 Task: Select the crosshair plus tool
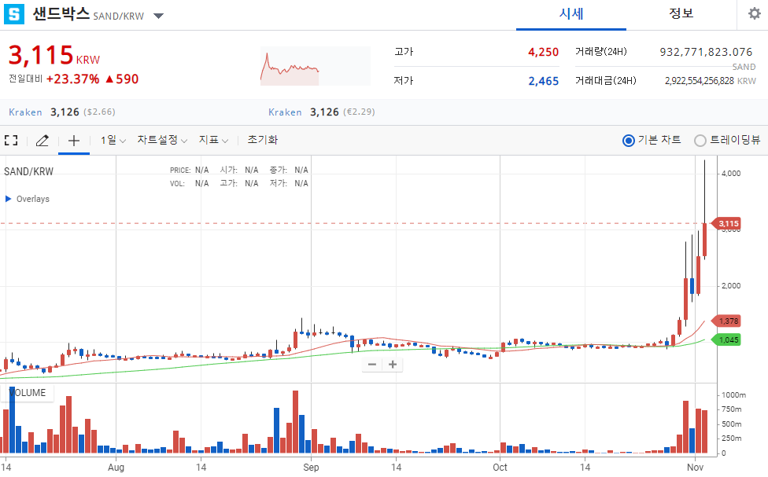point(74,141)
